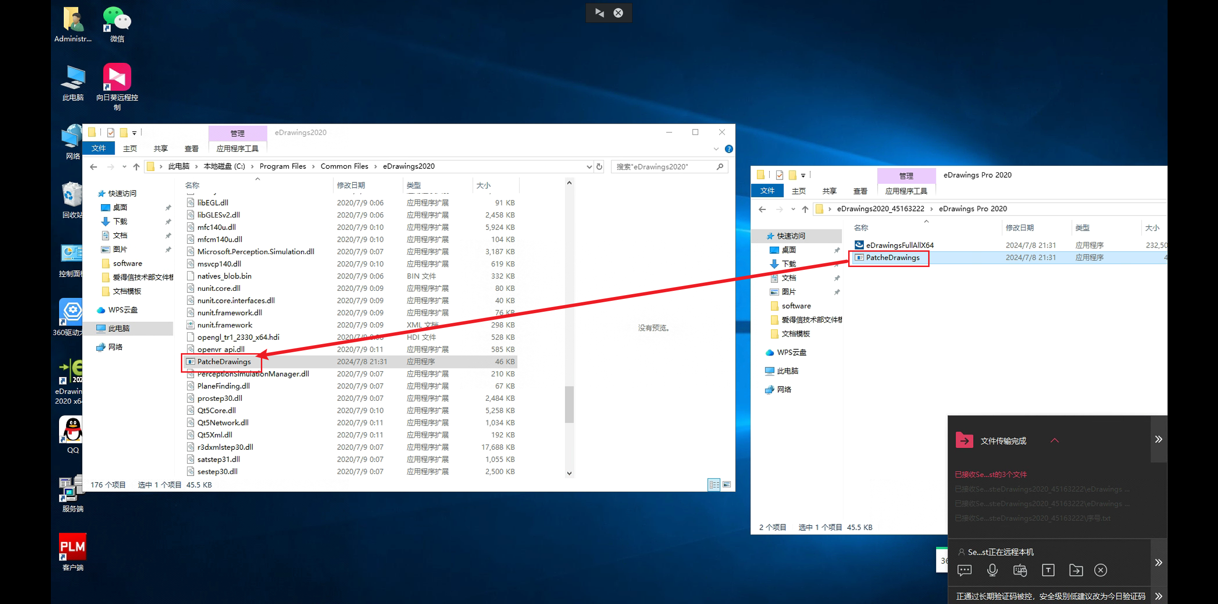1218x604 pixels.
Task: Open the blue help question mark icon
Action: (x=729, y=149)
